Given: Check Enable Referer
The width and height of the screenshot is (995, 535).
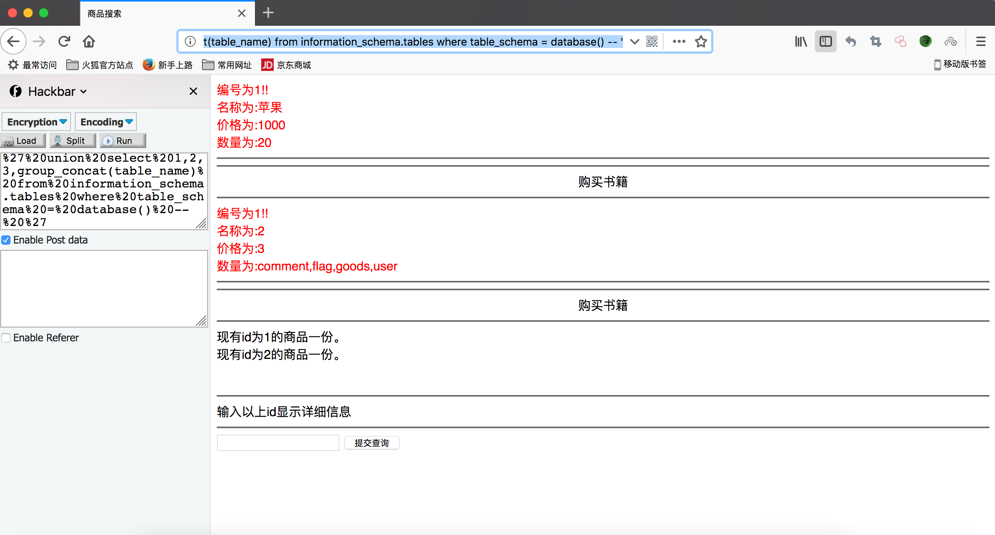Looking at the screenshot, I should pos(6,338).
